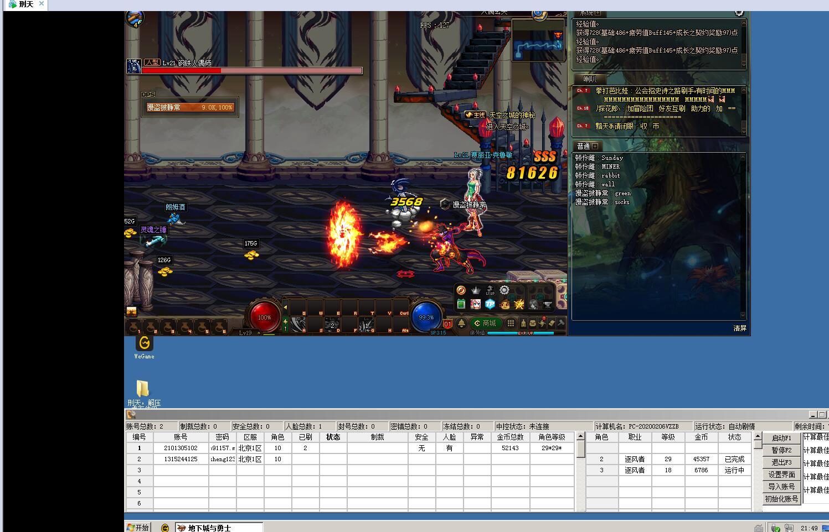Pick up the 175G gold coins
Viewport: 829px width, 532px height.
[251, 254]
